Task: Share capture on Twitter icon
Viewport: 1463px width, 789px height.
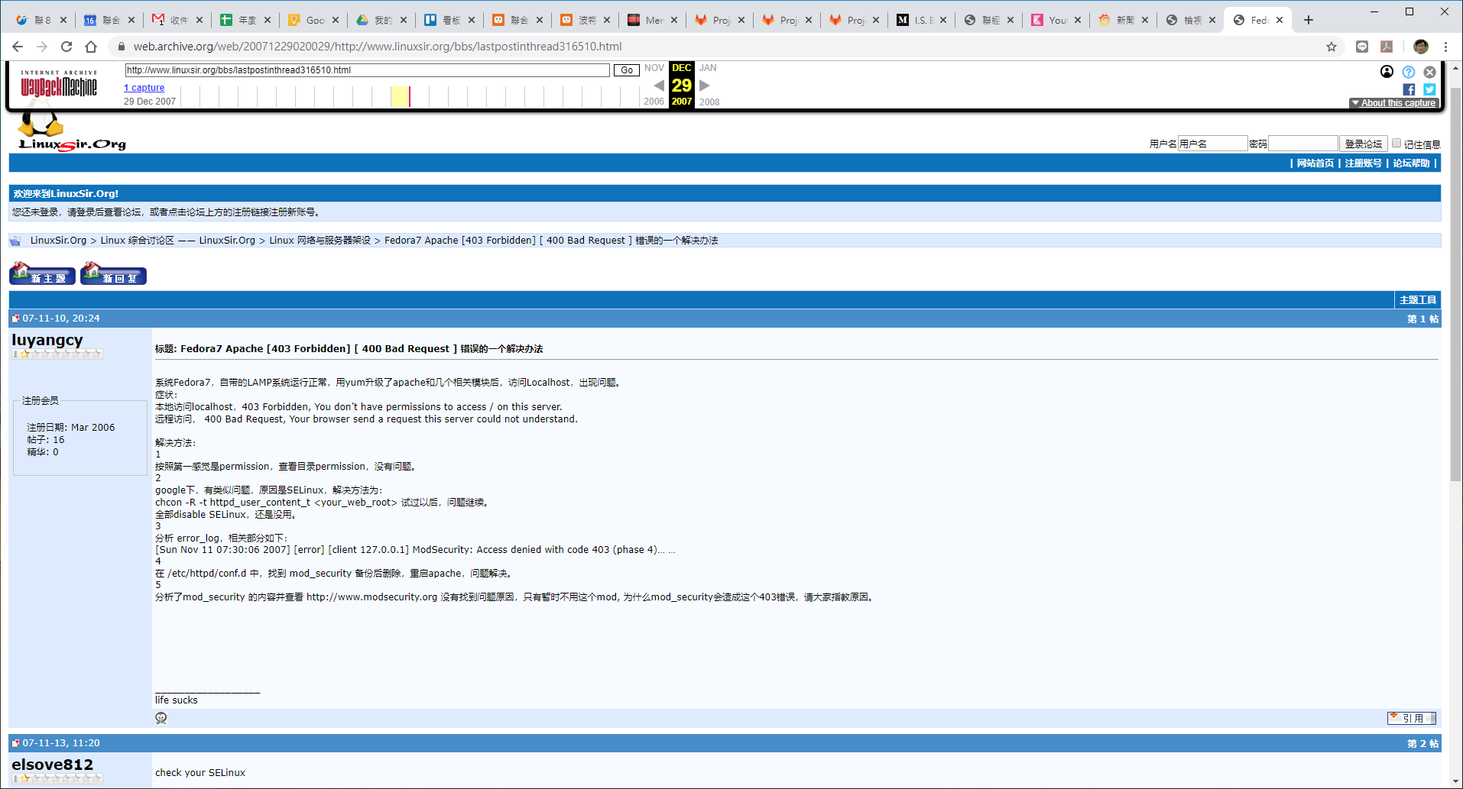Action: [x=1429, y=89]
